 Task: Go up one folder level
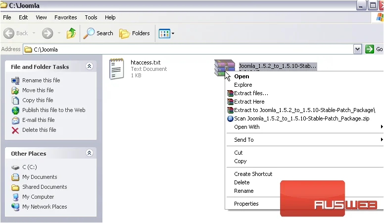coord(71,33)
